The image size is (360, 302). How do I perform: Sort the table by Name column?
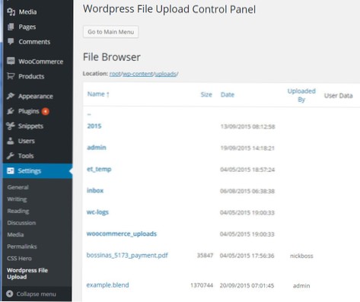(98, 94)
